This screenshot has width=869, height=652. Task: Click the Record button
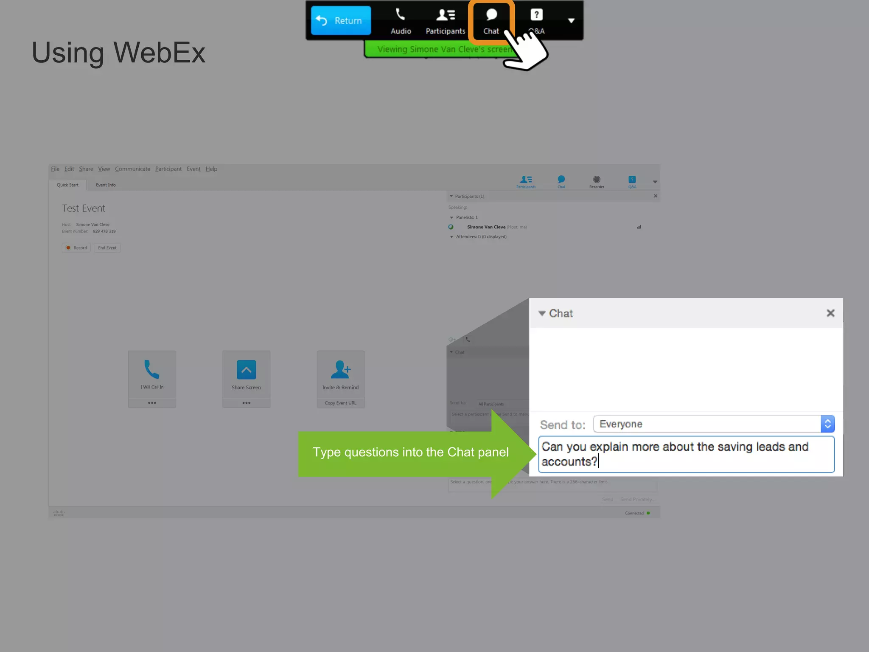76,248
